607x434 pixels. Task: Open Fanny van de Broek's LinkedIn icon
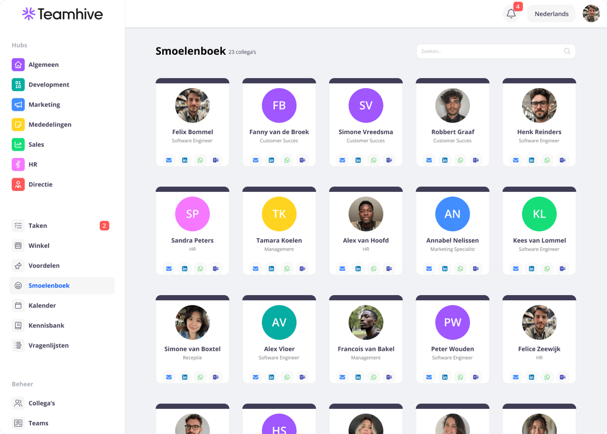272,160
